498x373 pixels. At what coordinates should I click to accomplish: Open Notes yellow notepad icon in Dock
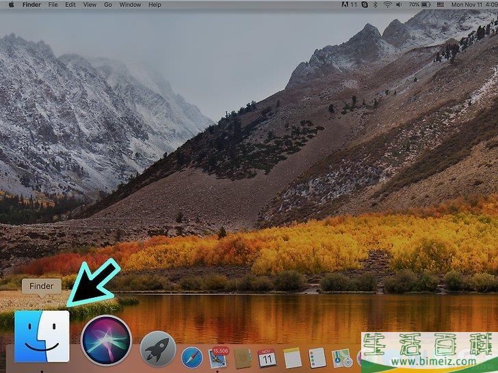[x=292, y=358]
